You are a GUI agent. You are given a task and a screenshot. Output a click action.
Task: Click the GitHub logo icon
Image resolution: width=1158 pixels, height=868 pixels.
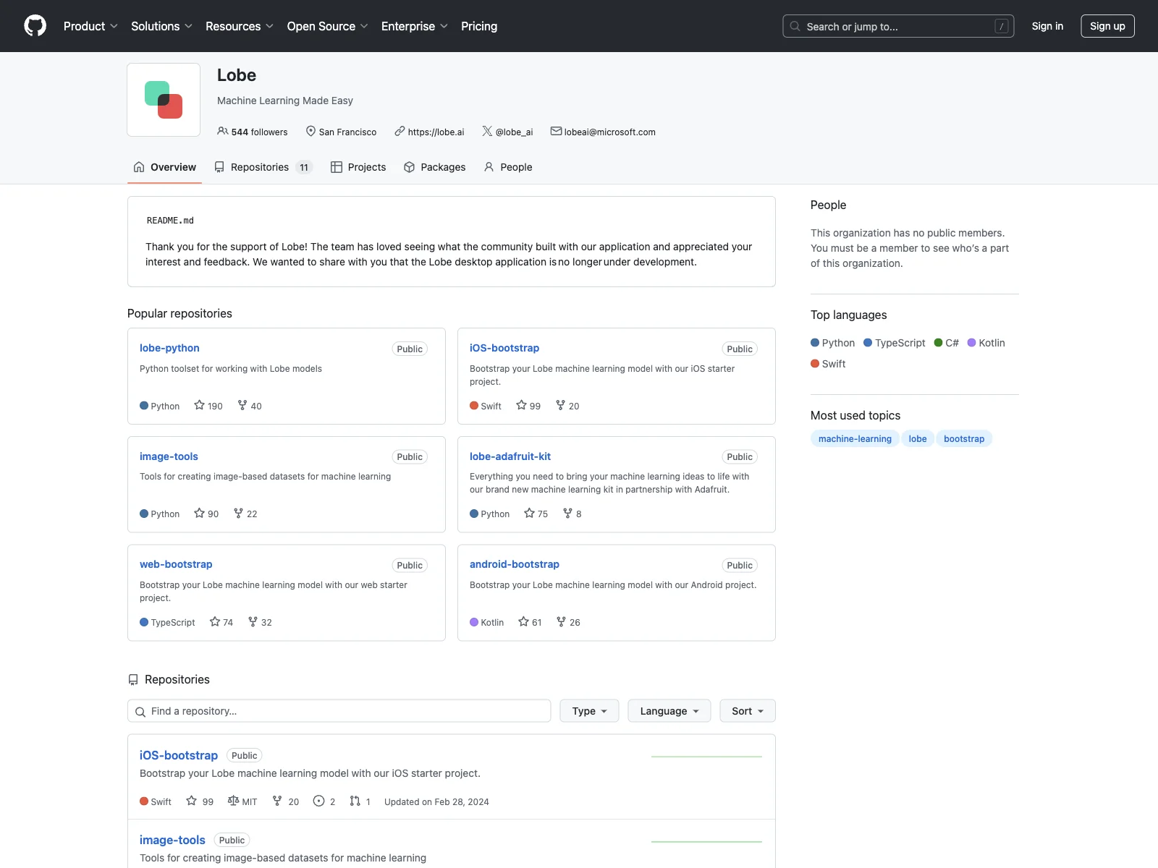click(35, 26)
